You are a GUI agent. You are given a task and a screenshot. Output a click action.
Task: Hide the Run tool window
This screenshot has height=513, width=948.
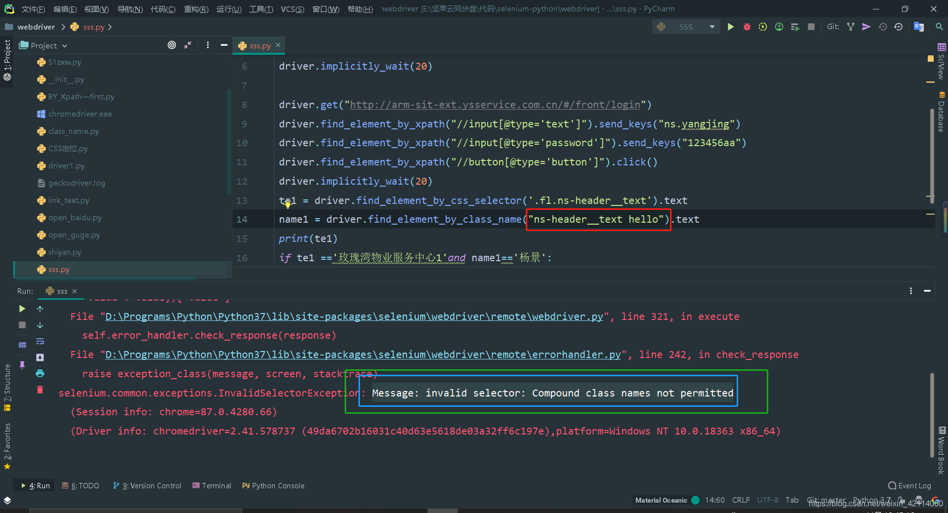point(927,291)
